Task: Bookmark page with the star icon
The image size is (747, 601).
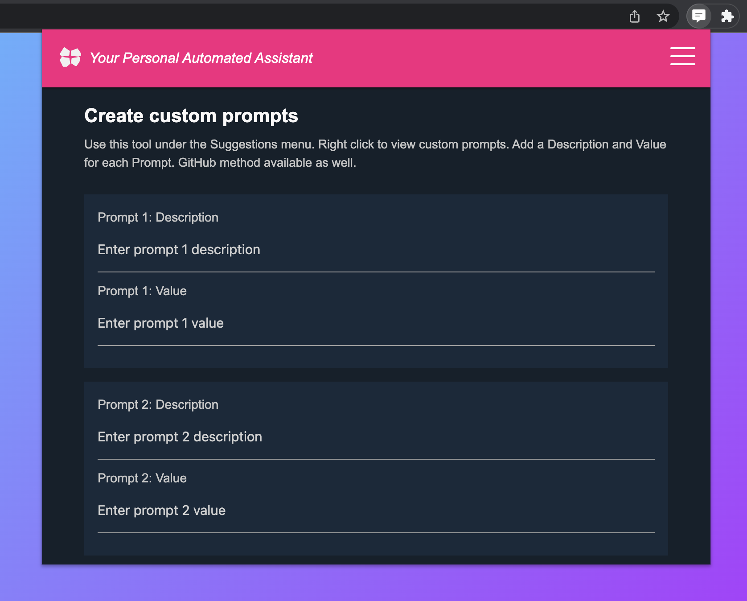Action: pos(663,16)
